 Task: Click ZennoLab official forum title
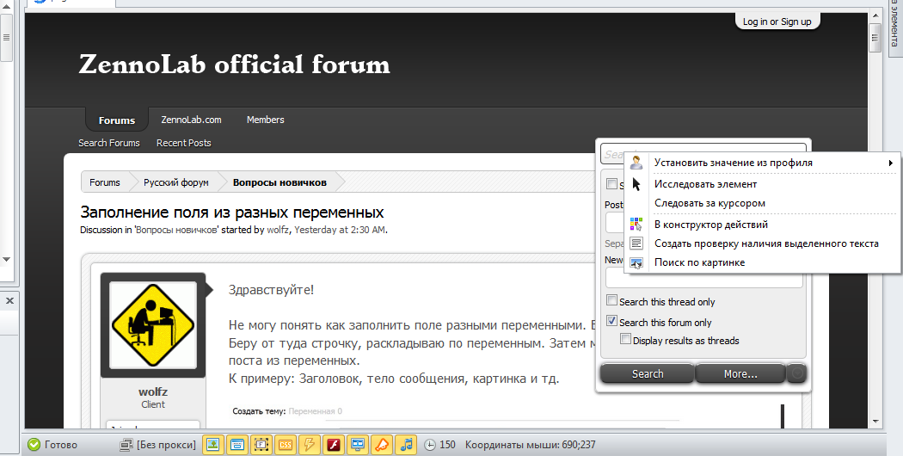pyautogui.click(x=235, y=64)
